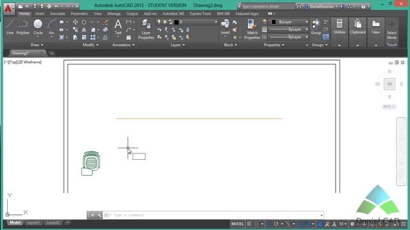
Task: Open the Express Tools ribbon tab
Action: click(x=201, y=13)
